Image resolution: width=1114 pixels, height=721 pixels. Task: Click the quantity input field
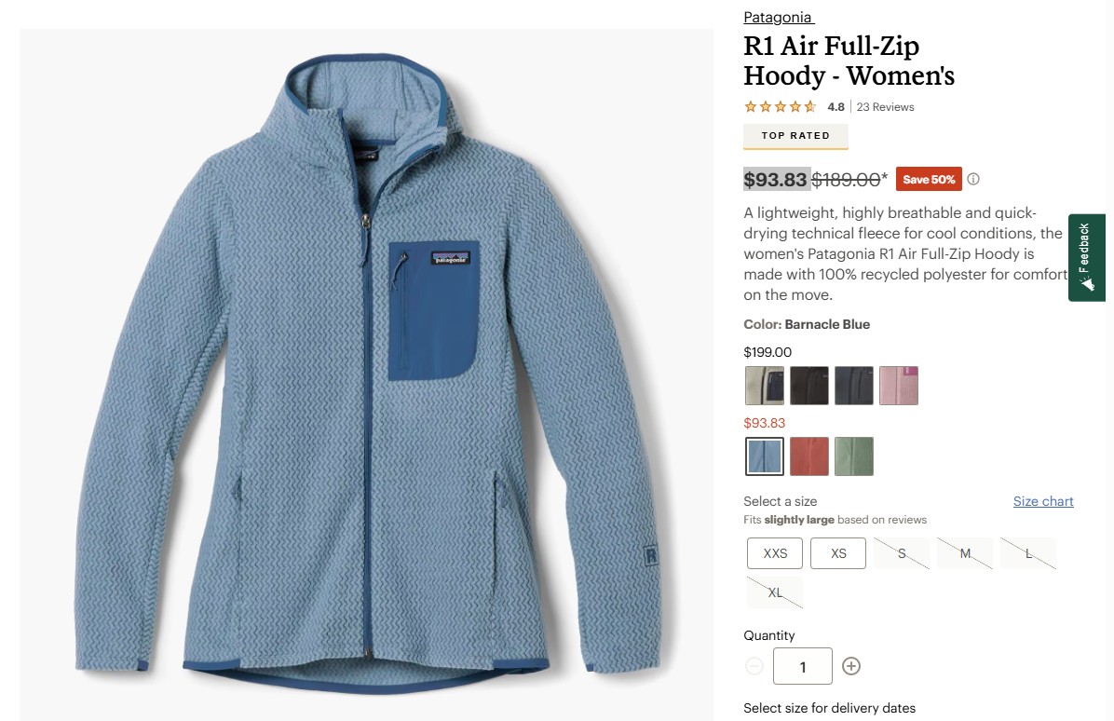click(x=803, y=666)
